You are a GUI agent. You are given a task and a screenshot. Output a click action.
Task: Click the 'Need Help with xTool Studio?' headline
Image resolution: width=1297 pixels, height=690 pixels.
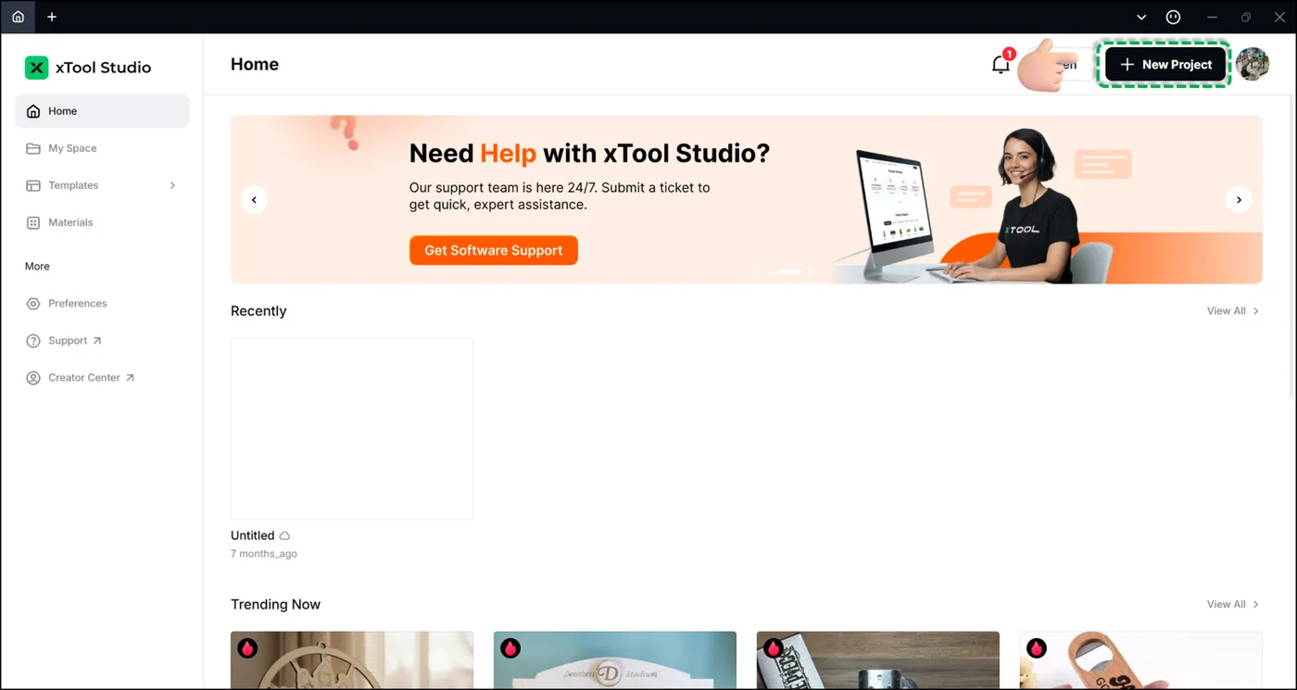point(589,153)
